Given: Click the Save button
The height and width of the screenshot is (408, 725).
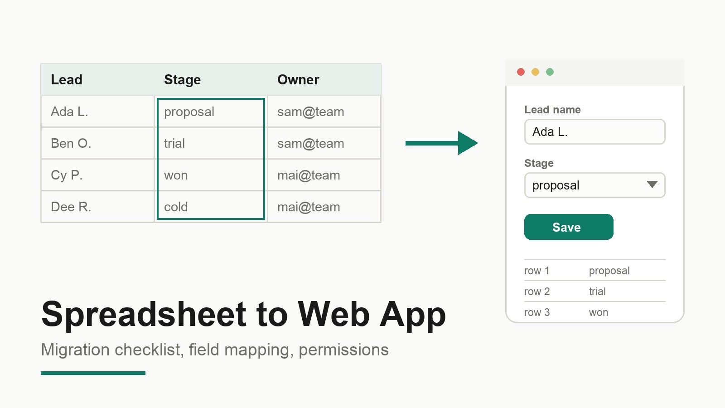Looking at the screenshot, I should 569,227.
